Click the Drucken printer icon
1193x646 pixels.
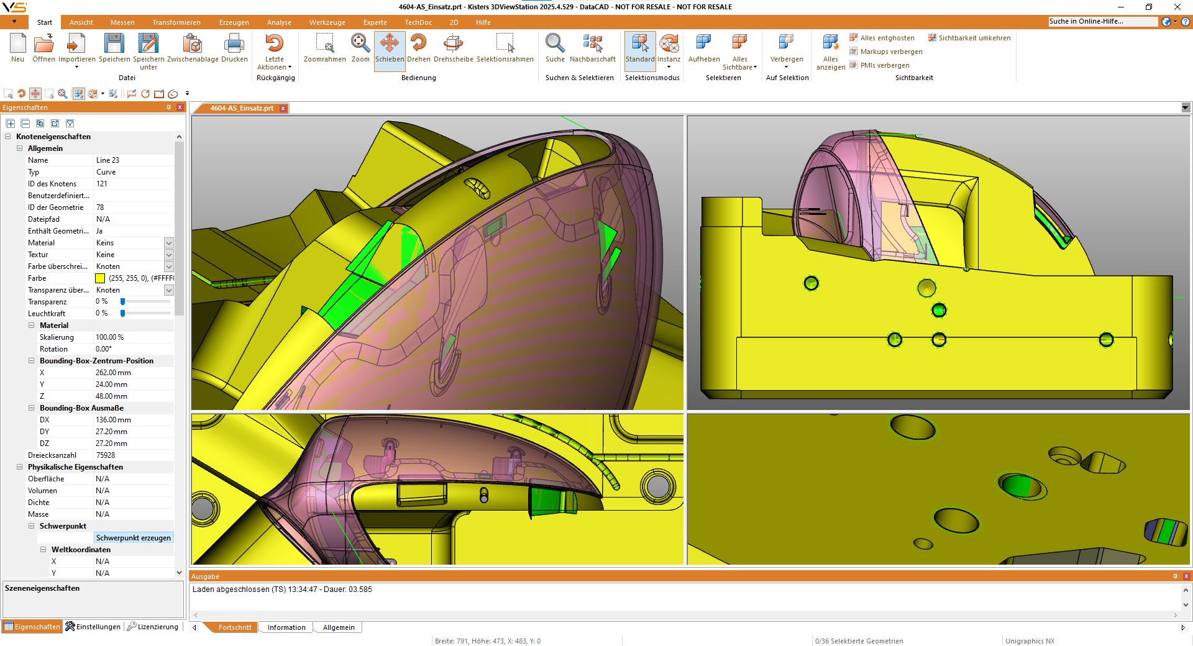coord(234,45)
